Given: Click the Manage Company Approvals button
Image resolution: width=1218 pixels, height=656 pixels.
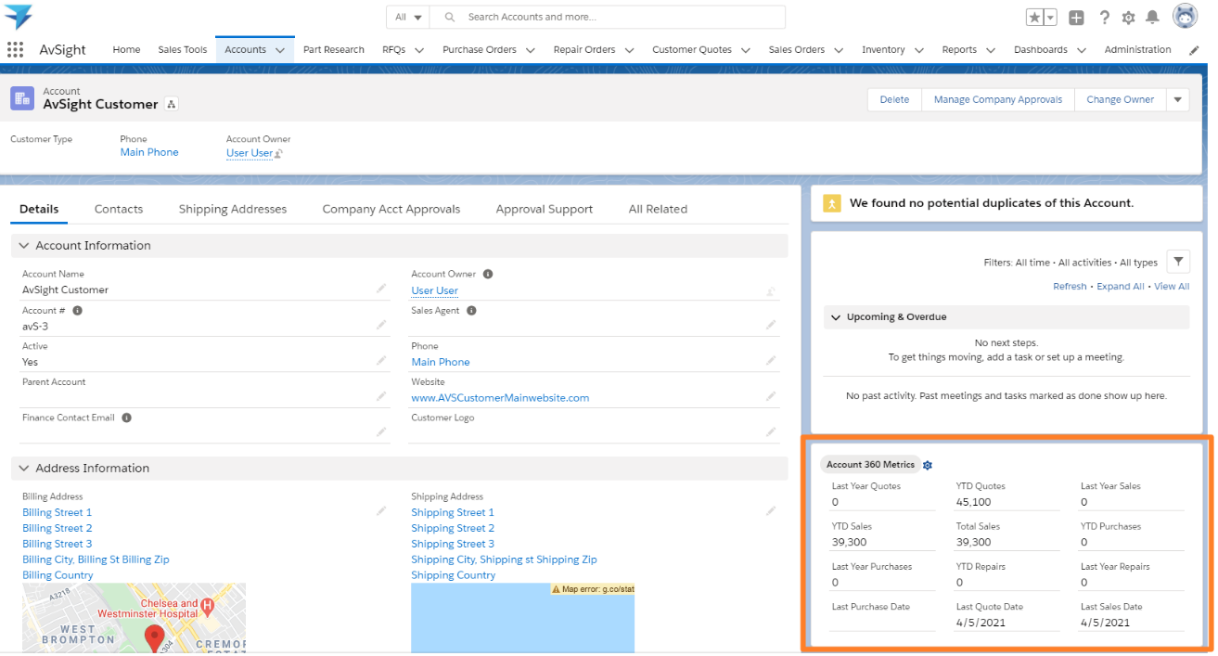Looking at the screenshot, I should tap(997, 100).
